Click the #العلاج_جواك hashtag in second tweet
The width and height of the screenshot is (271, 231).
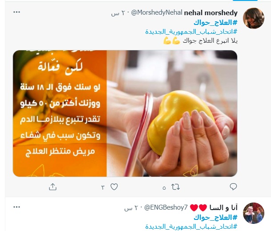(x=215, y=218)
